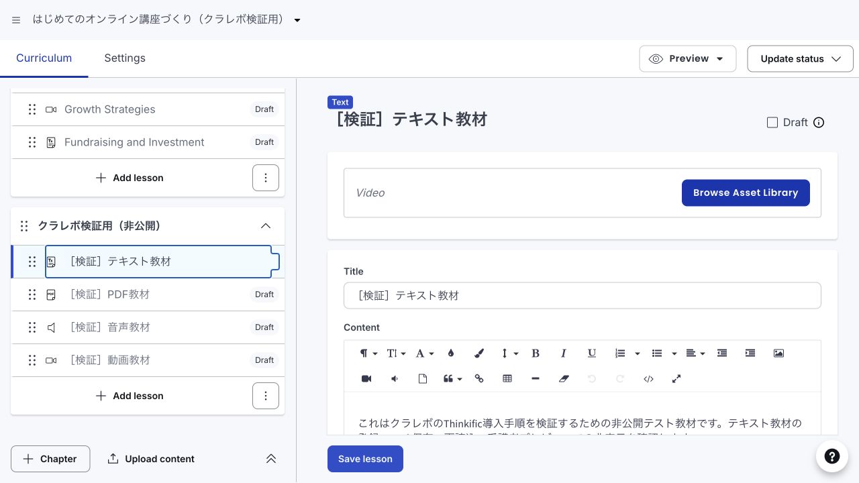Edit the lesson Title field

583,295
